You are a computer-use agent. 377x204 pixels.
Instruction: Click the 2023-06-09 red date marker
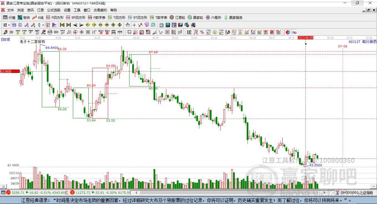click(x=305, y=38)
